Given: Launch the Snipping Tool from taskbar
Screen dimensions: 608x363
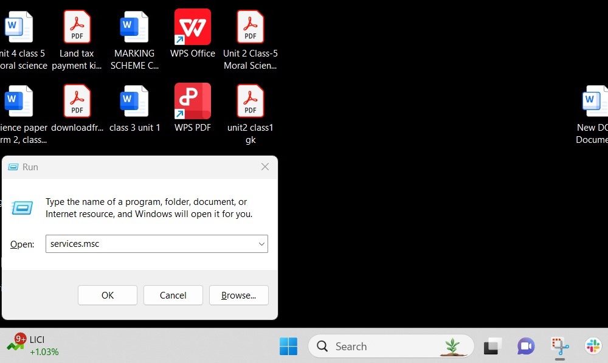Looking at the screenshot, I should click(559, 347).
